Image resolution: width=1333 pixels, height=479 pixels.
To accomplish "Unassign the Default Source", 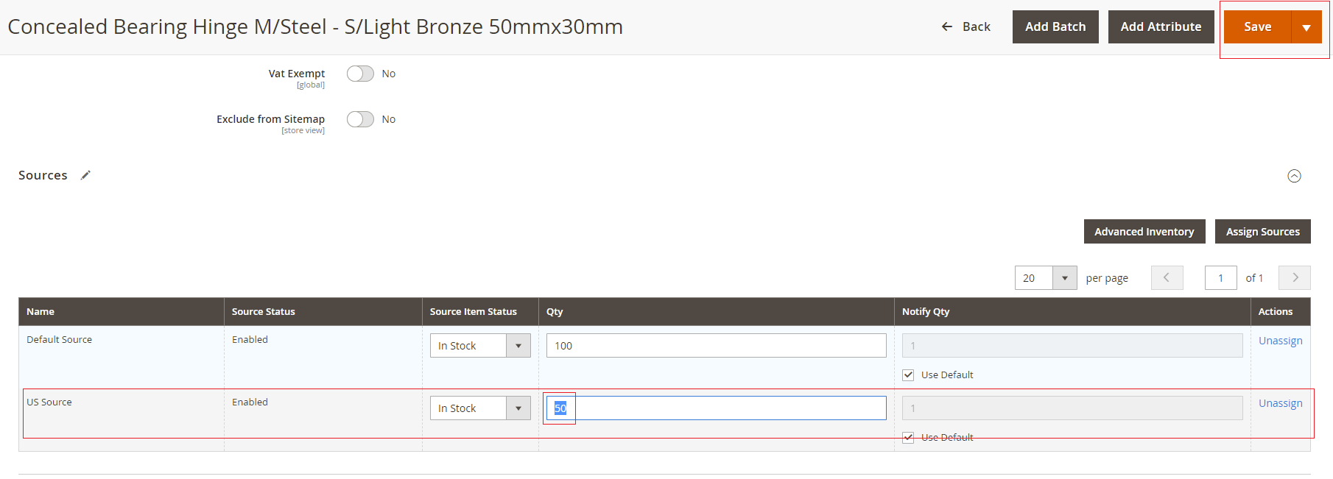I will (1280, 341).
